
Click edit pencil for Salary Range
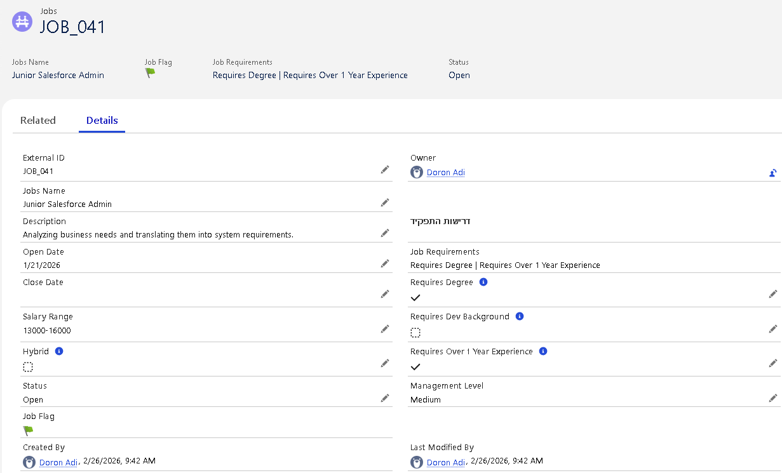coord(385,329)
